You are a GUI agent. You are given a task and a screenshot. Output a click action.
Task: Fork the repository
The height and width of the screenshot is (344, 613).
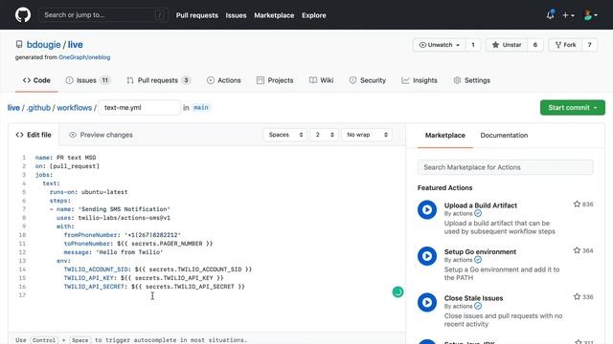[x=565, y=45]
